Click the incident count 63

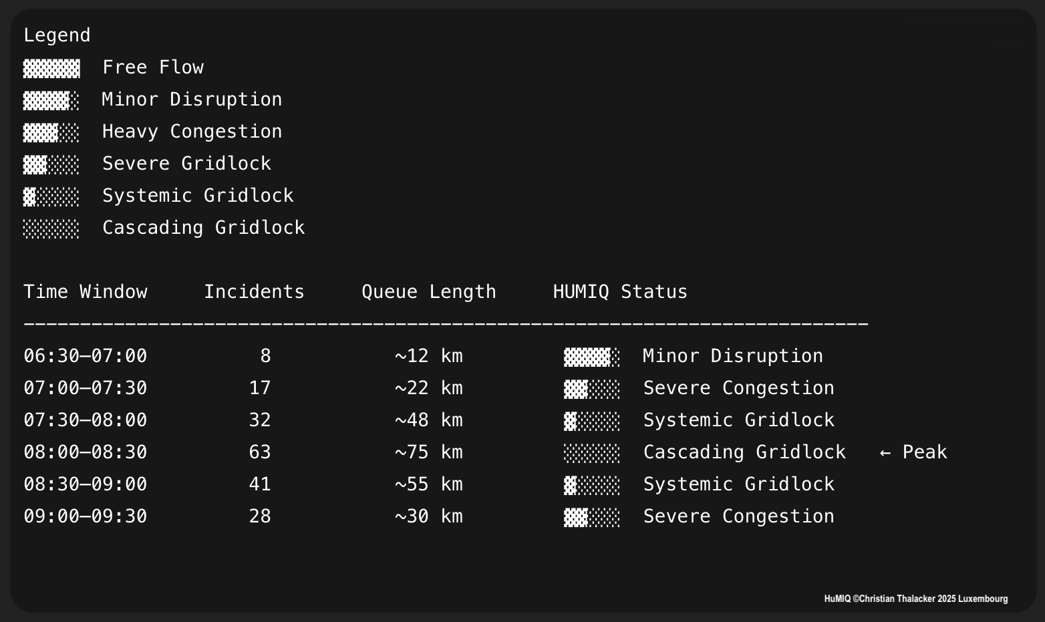point(260,452)
